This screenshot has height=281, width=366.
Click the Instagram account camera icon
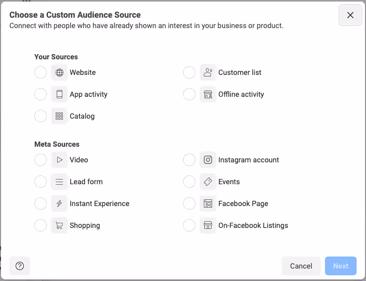click(x=208, y=160)
